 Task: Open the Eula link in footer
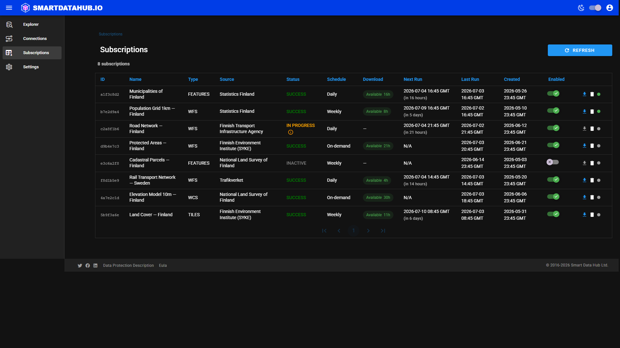(163, 266)
